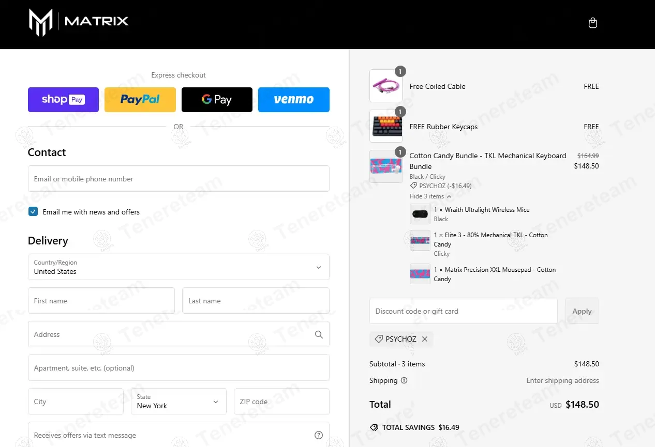
Task: Pay with Shop Pay express checkout
Action: point(63,100)
